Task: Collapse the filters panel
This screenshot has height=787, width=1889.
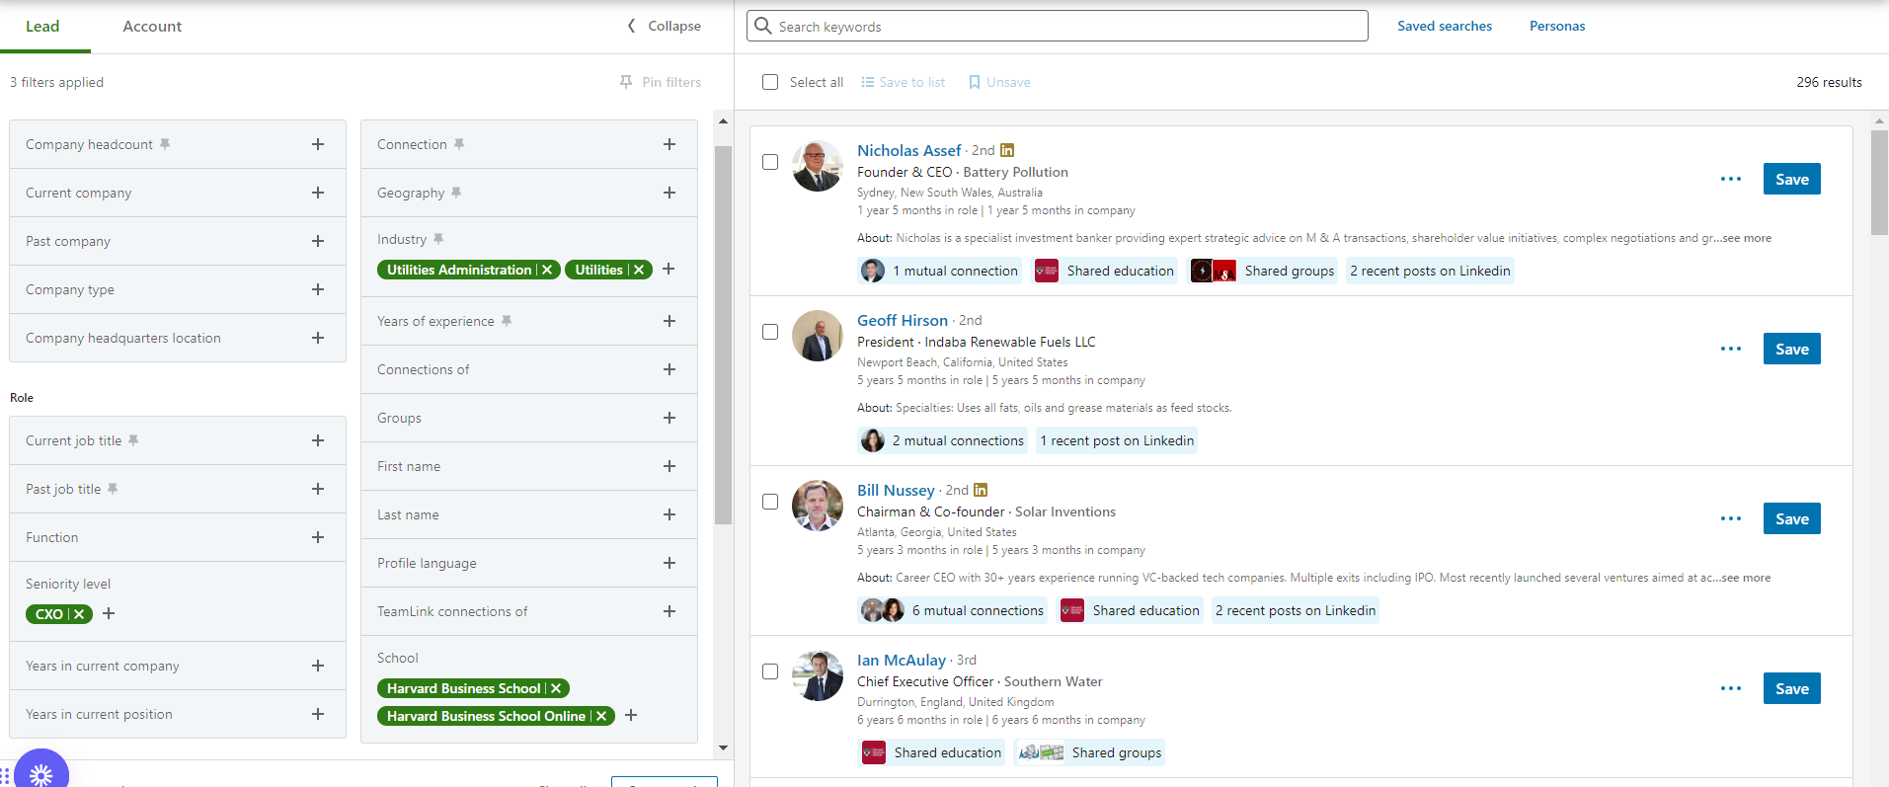Action: (x=664, y=26)
